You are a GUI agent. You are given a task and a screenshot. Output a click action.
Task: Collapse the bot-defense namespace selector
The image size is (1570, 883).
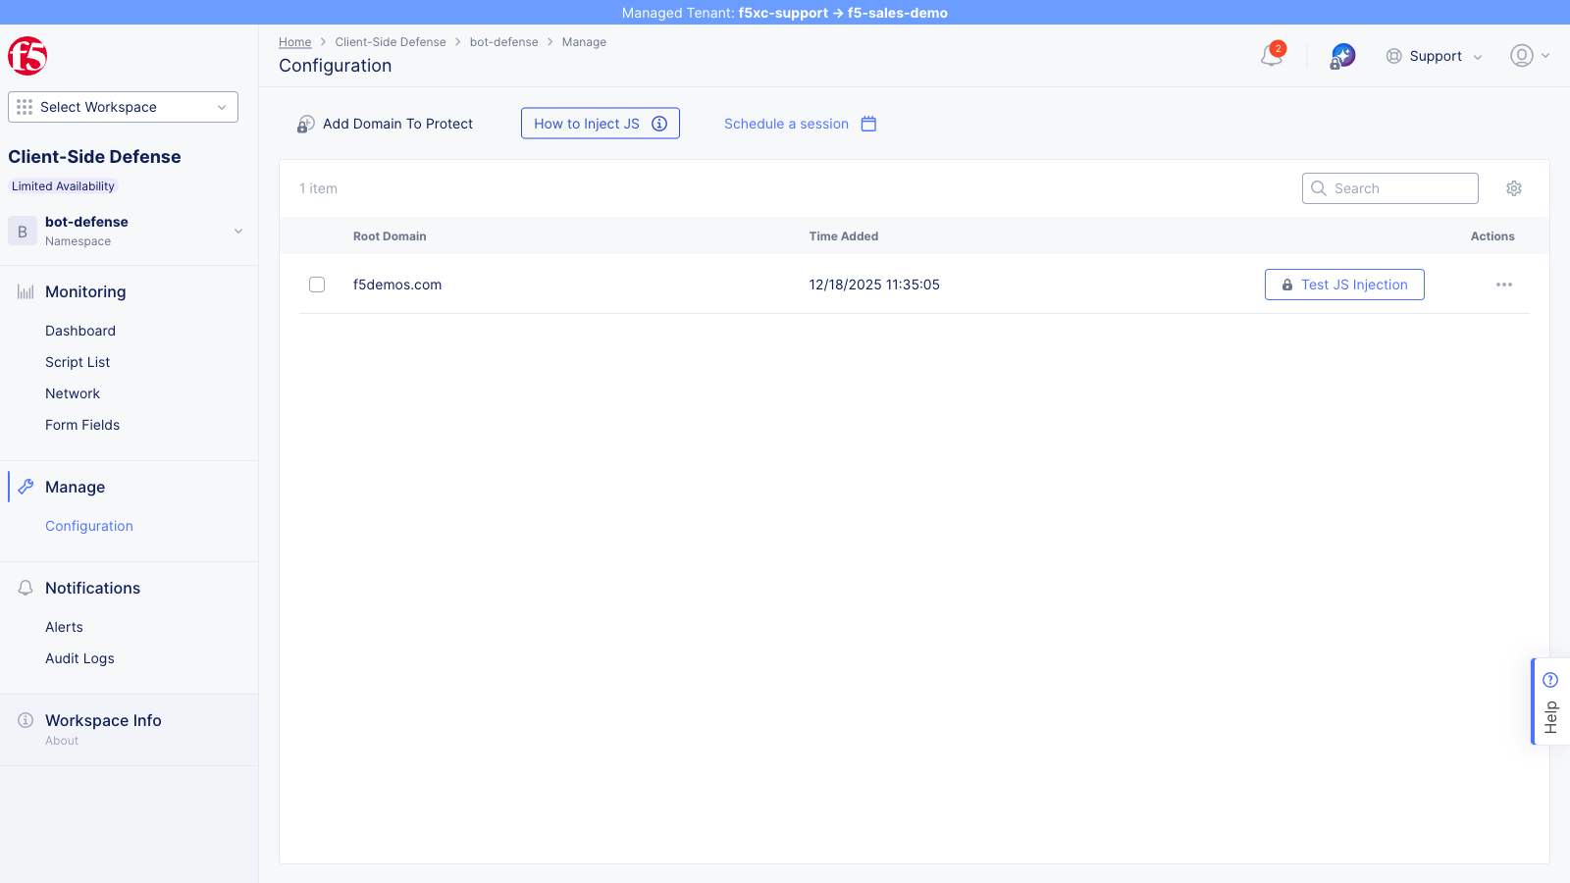(237, 231)
